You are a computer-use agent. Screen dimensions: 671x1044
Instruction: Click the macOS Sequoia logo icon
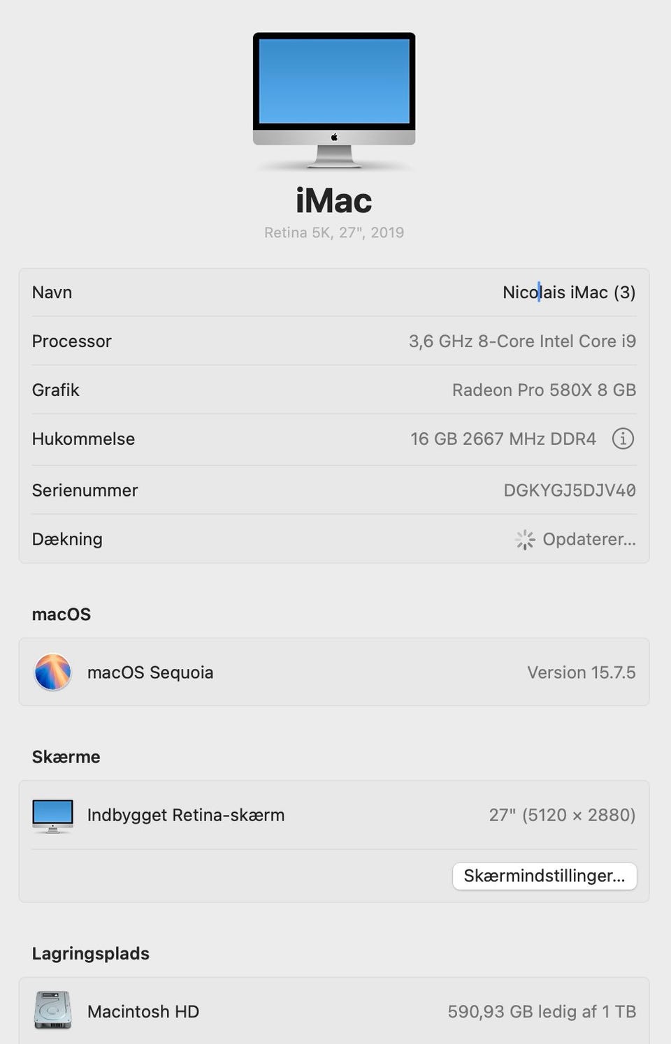[53, 672]
